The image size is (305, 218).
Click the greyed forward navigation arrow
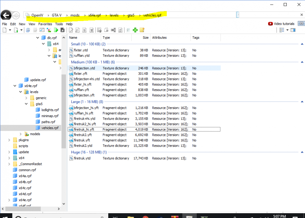coord(16,15)
